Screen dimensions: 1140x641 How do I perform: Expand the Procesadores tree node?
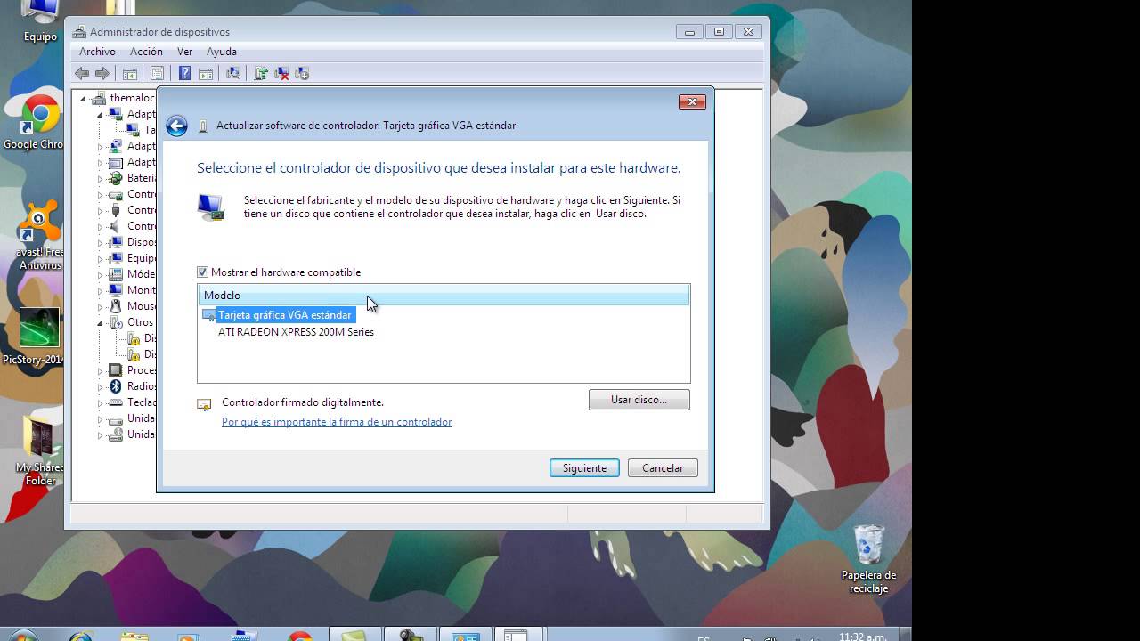click(101, 370)
